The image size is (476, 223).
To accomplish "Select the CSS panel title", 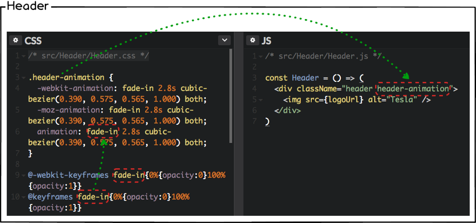I will 33,41.
